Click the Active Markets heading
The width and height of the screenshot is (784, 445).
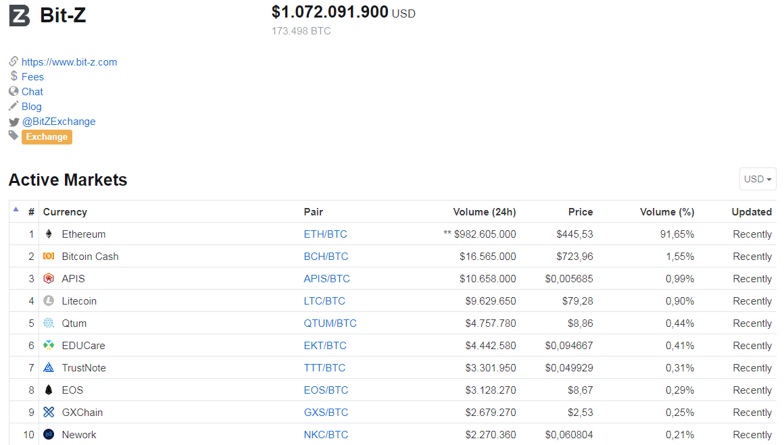pyautogui.click(x=68, y=180)
